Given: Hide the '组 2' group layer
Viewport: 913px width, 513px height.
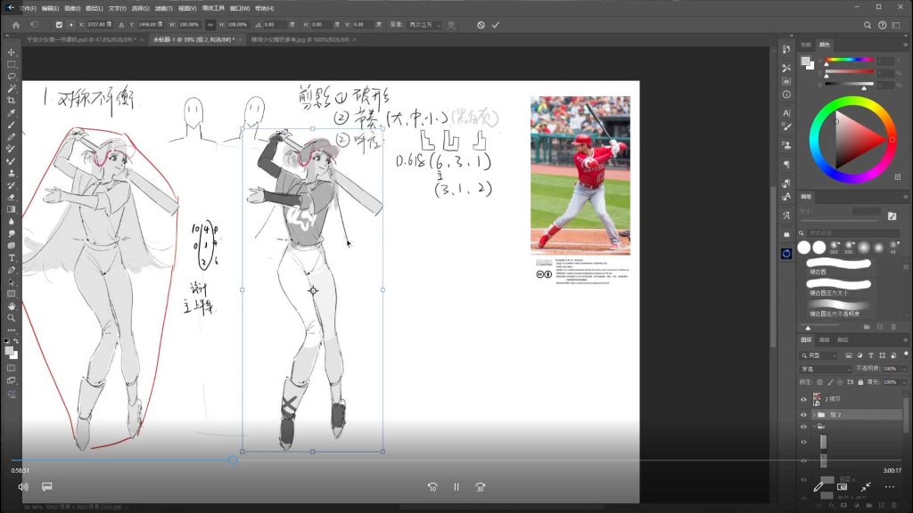Looking at the screenshot, I should point(803,415).
